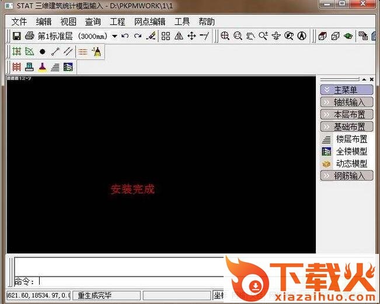Click the side panel up-arrow button
380x304 pixels.
(x=364, y=79)
